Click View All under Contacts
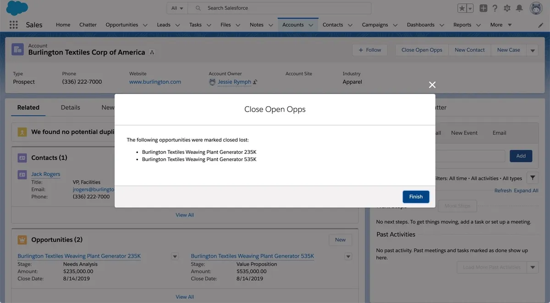550x303 pixels. coord(185,215)
